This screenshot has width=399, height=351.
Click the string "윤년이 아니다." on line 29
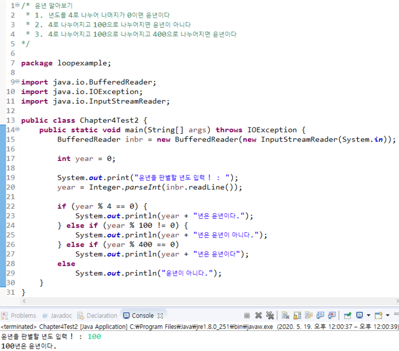coord(189,273)
